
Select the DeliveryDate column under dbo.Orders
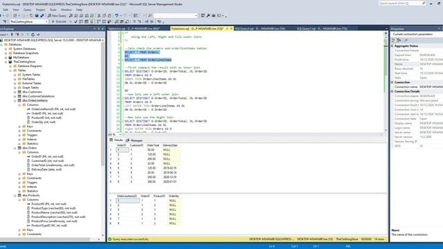point(46,169)
